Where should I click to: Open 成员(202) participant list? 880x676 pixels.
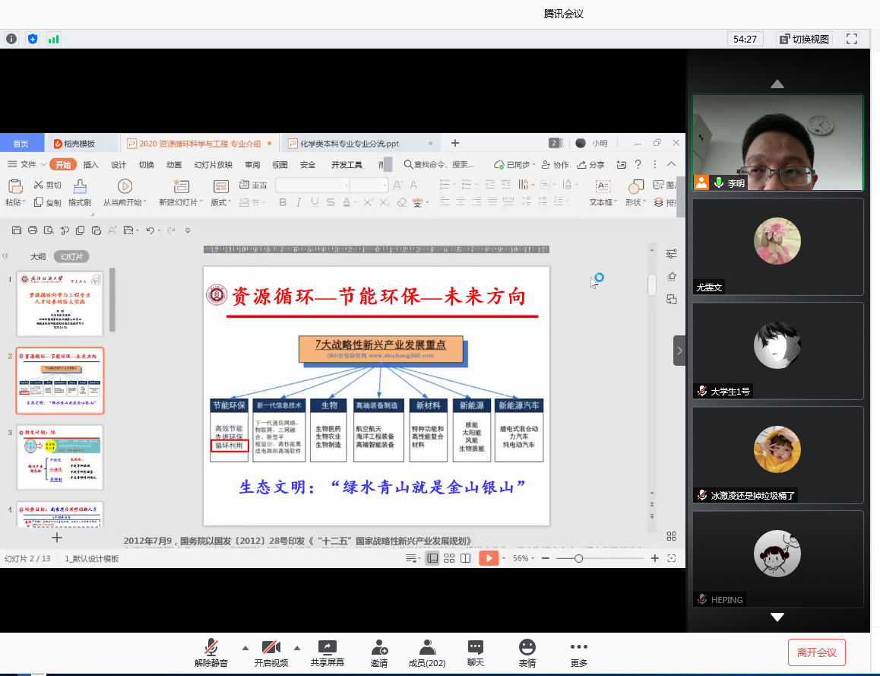427,652
